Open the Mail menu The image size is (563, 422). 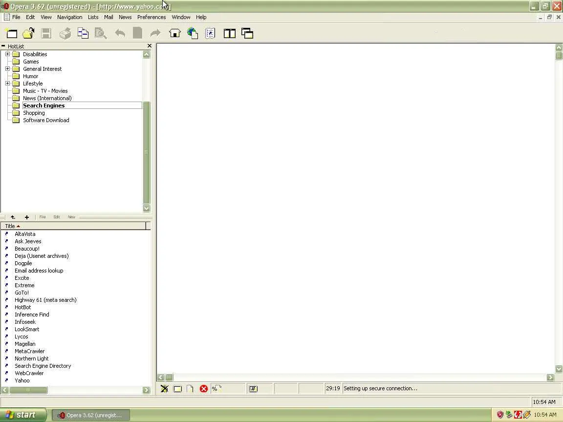tap(108, 17)
